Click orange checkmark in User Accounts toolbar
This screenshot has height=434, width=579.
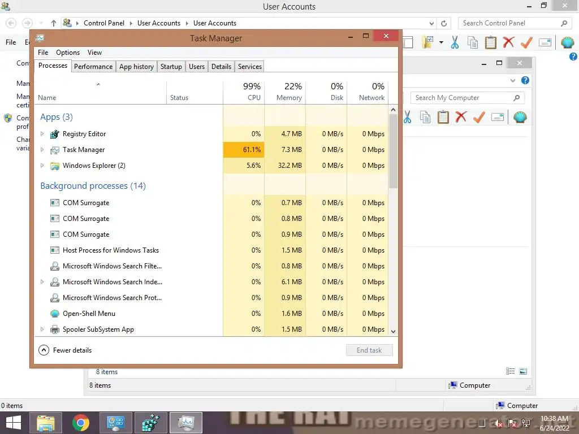[x=526, y=42]
